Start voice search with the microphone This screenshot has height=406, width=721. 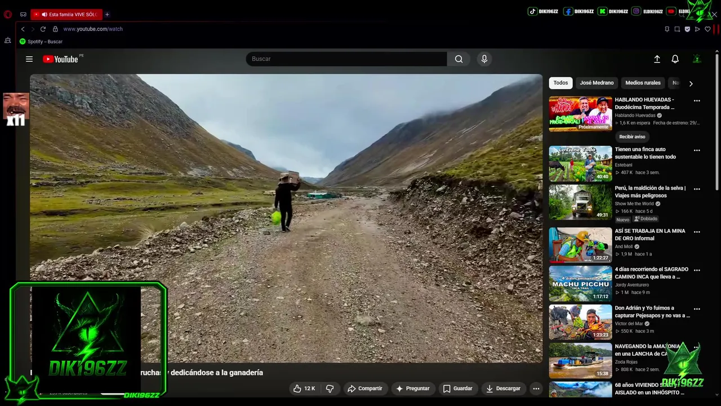(484, 59)
